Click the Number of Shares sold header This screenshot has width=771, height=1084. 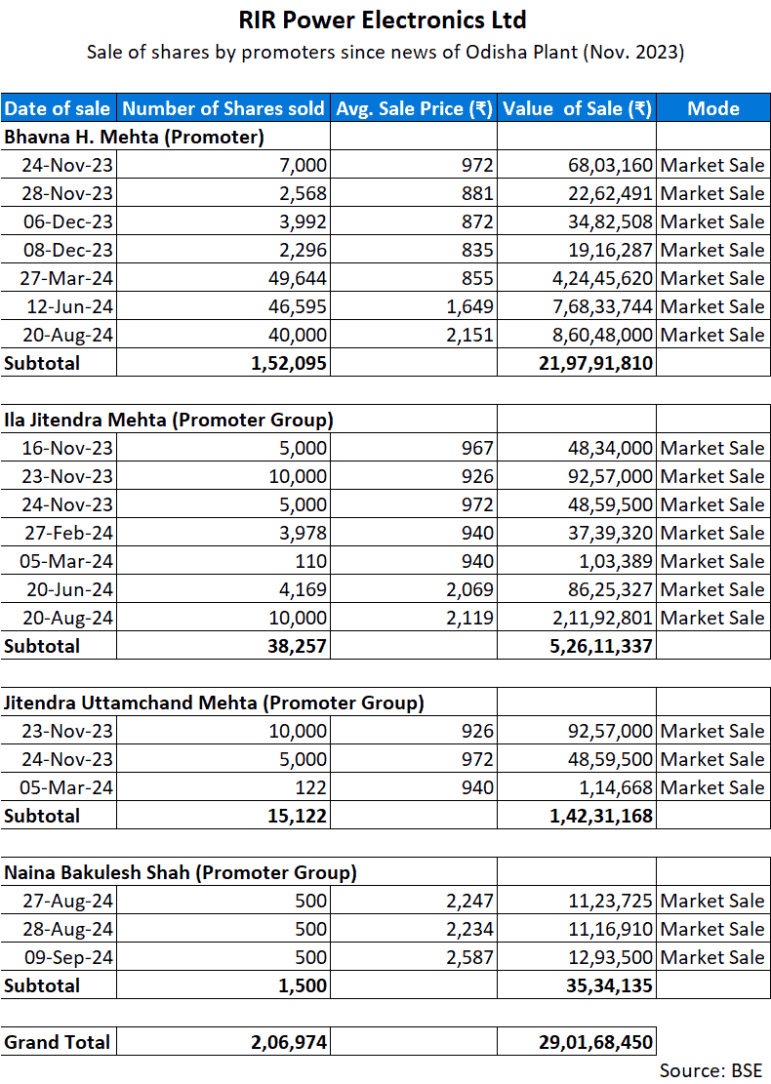223,108
